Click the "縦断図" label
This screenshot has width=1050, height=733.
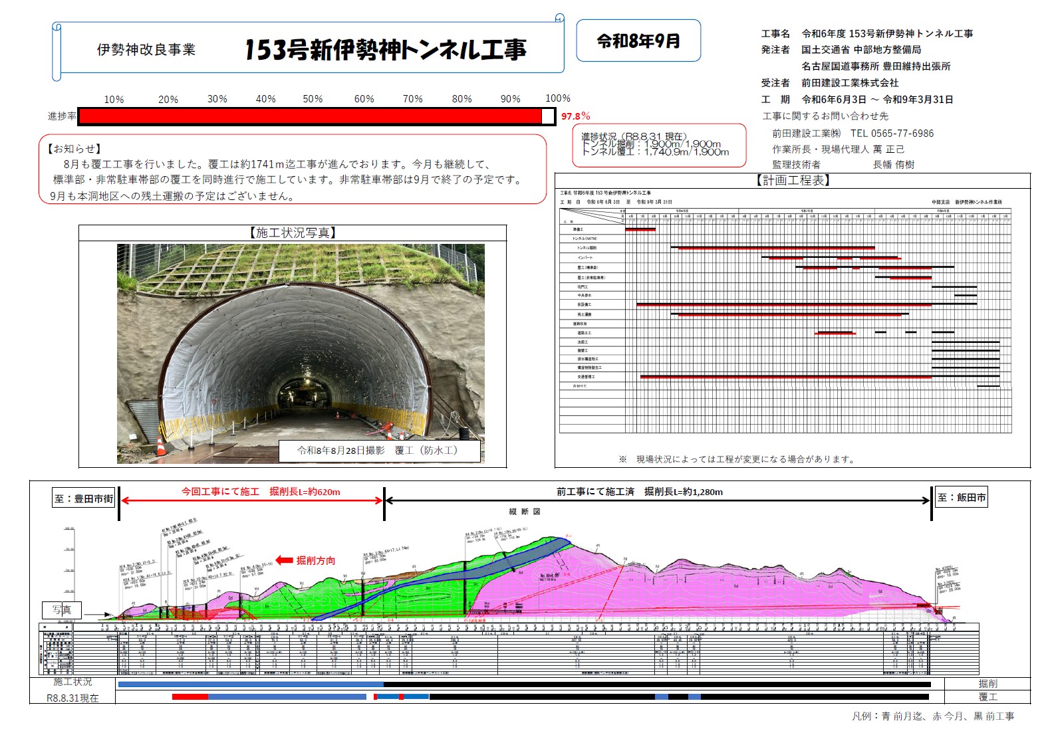(x=525, y=512)
